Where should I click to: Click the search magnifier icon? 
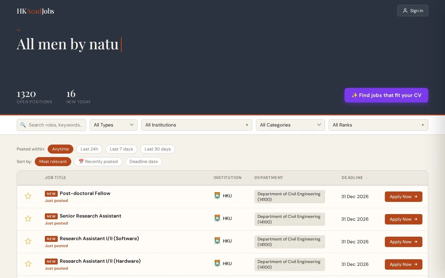[23, 125]
